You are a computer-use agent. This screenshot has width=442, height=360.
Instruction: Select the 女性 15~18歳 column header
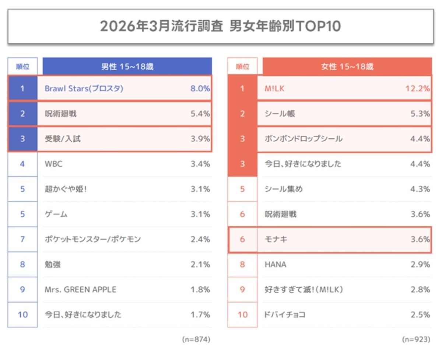coord(347,67)
